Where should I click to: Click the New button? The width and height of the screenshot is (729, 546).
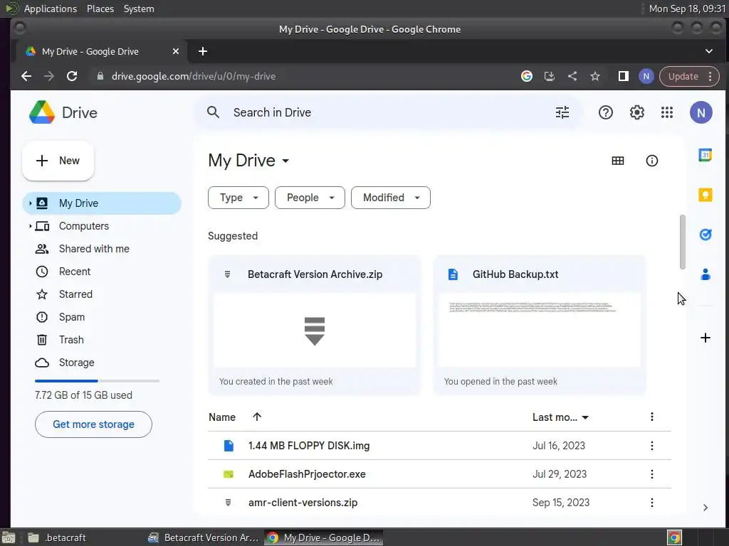coord(58,161)
